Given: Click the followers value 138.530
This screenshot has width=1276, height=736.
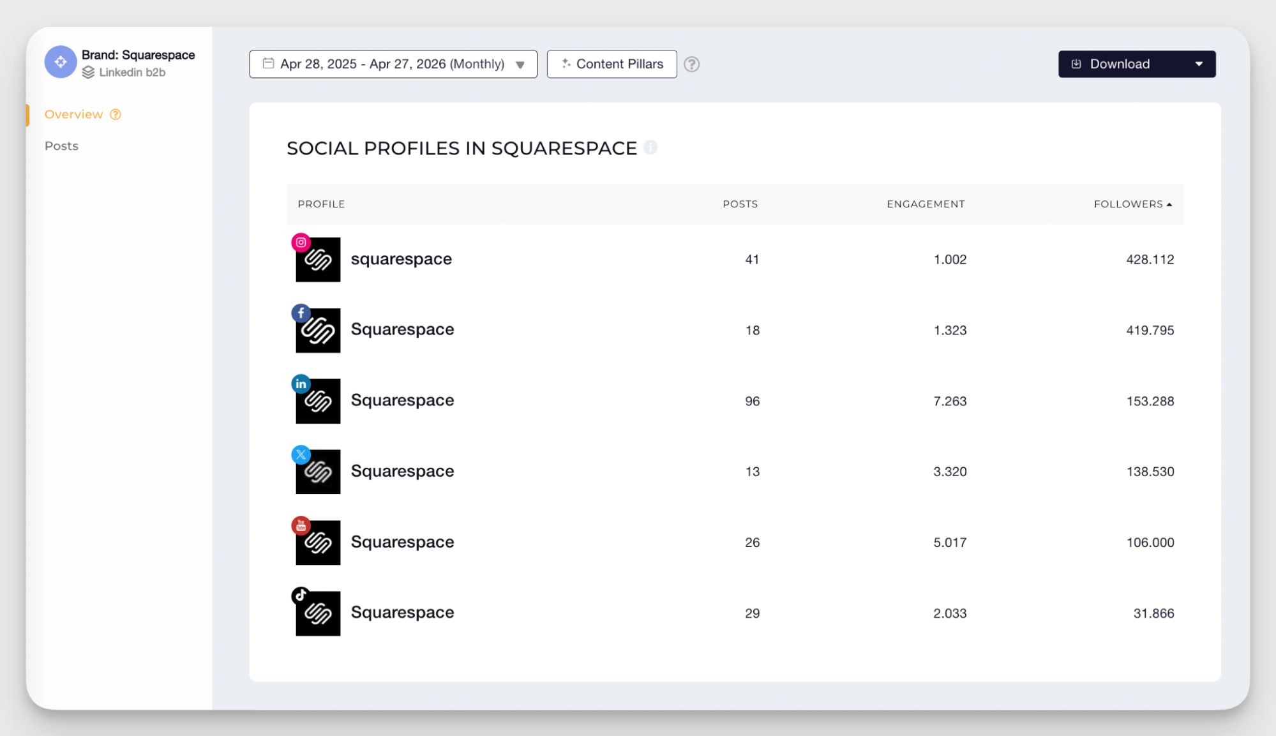Looking at the screenshot, I should [1150, 472].
